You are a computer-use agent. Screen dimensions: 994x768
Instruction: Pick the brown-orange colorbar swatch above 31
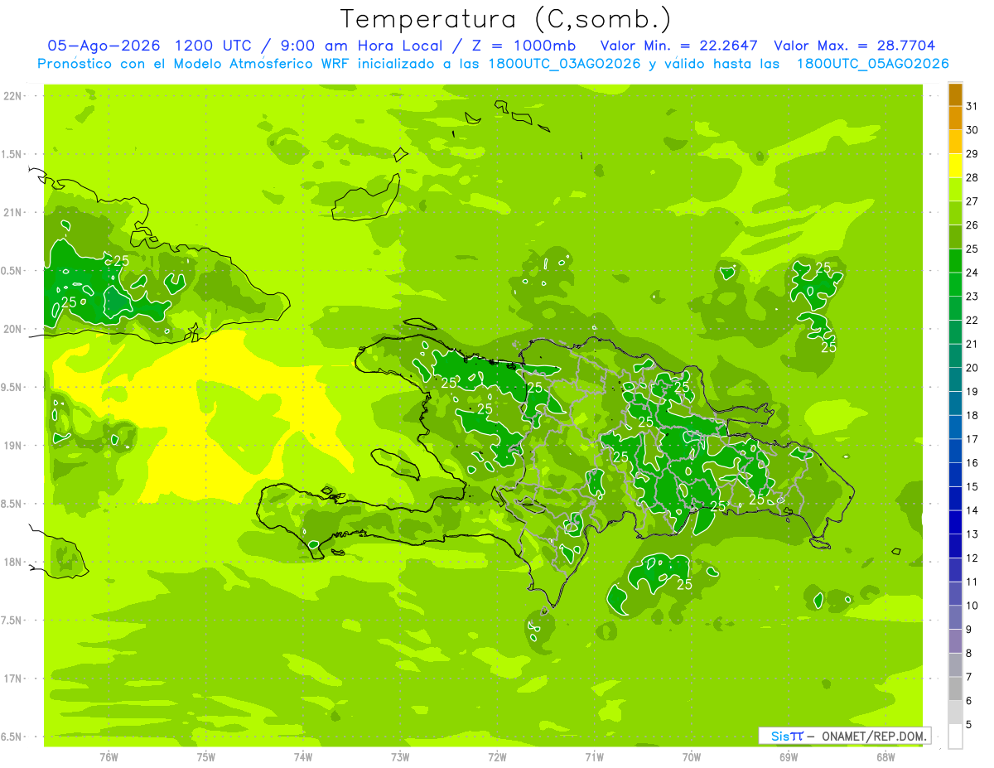955,94
